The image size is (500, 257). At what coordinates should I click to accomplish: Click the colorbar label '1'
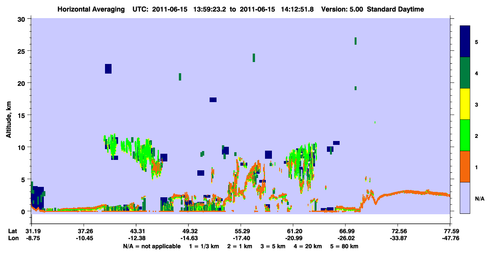tap(477, 167)
